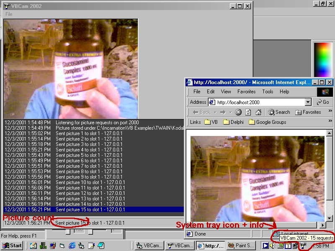Image resolution: width=335 pixels, height=251 pixels.
Task: Expand the Links bar overflow chevron
Action: click(330, 121)
